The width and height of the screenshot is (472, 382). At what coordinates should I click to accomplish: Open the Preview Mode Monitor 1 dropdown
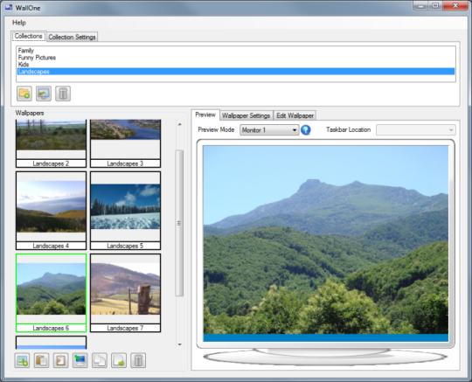coord(269,130)
